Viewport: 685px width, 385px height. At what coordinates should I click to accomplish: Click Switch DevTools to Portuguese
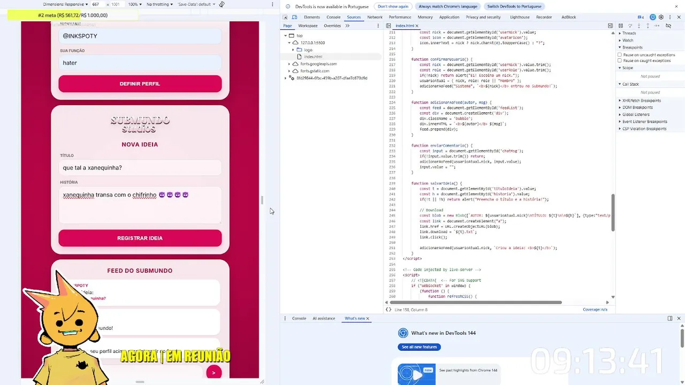click(514, 6)
